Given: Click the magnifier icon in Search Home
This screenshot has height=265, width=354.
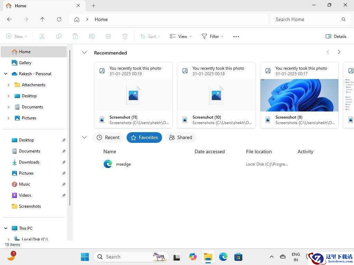Looking at the screenshot, I should tap(343, 19).
